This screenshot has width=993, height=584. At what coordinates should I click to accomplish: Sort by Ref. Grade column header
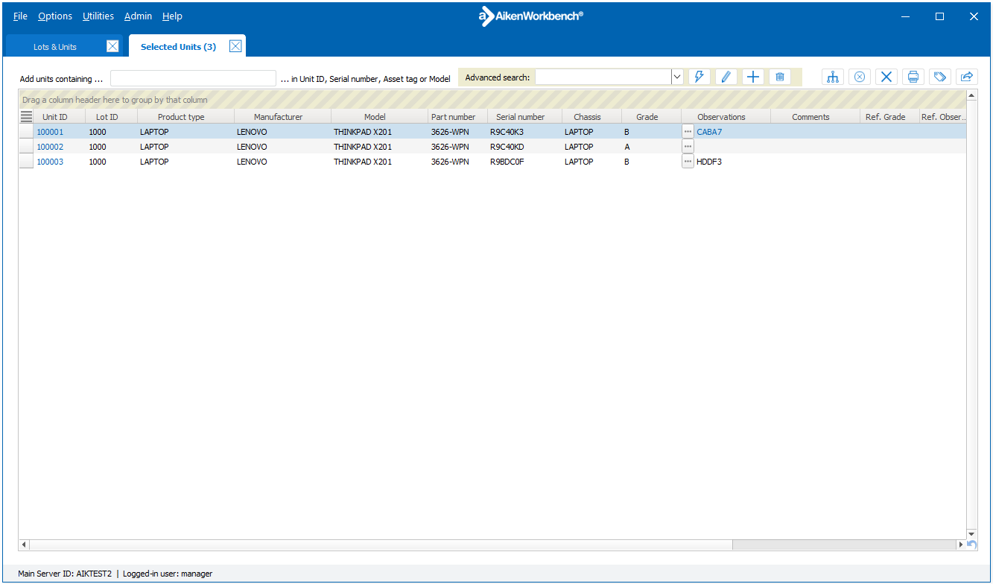(889, 117)
